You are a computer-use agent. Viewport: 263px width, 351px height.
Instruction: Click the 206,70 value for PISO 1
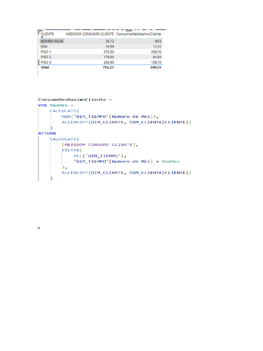point(155,52)
